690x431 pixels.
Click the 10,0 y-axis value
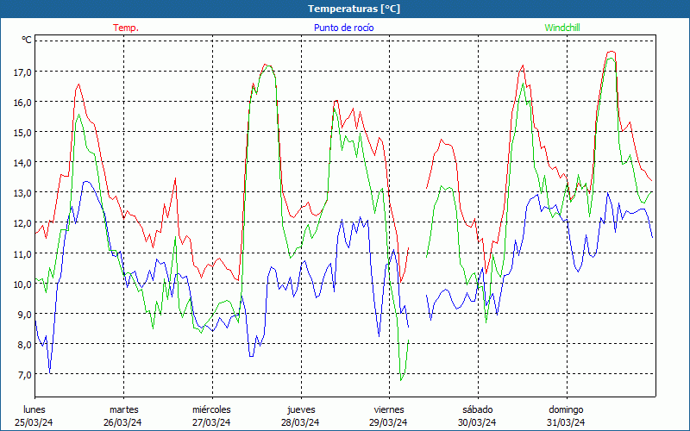click(22, 284)
